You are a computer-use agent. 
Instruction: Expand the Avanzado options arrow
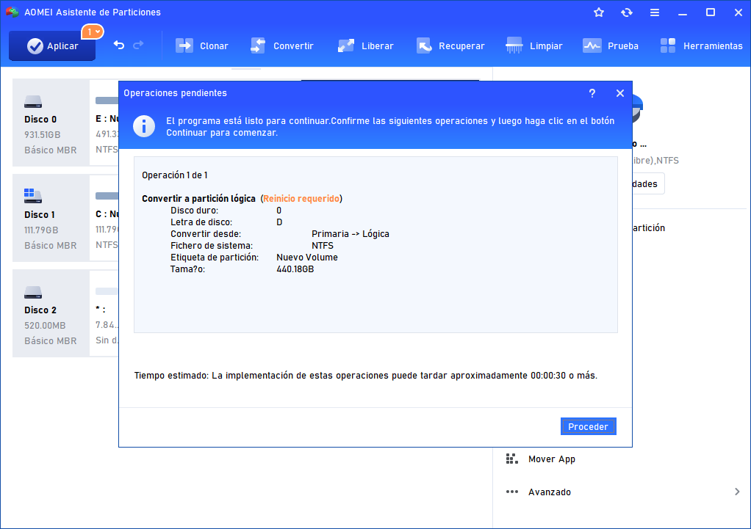(x=737, y=492)
